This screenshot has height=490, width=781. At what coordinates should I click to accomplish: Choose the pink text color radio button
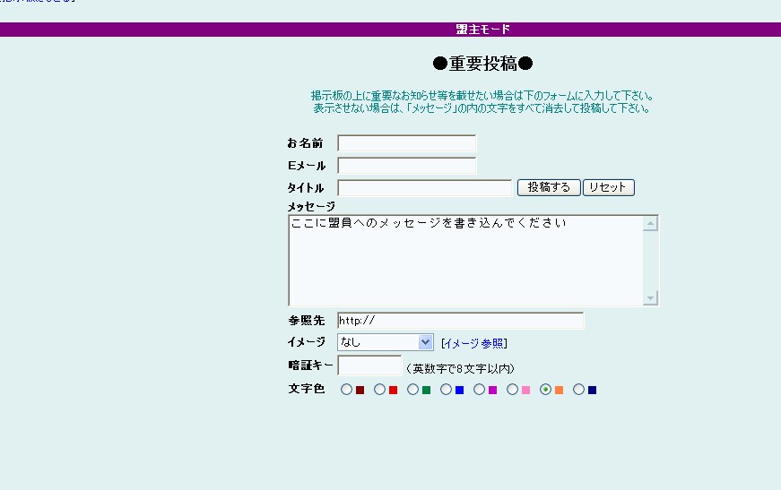[x=512, y=390]
